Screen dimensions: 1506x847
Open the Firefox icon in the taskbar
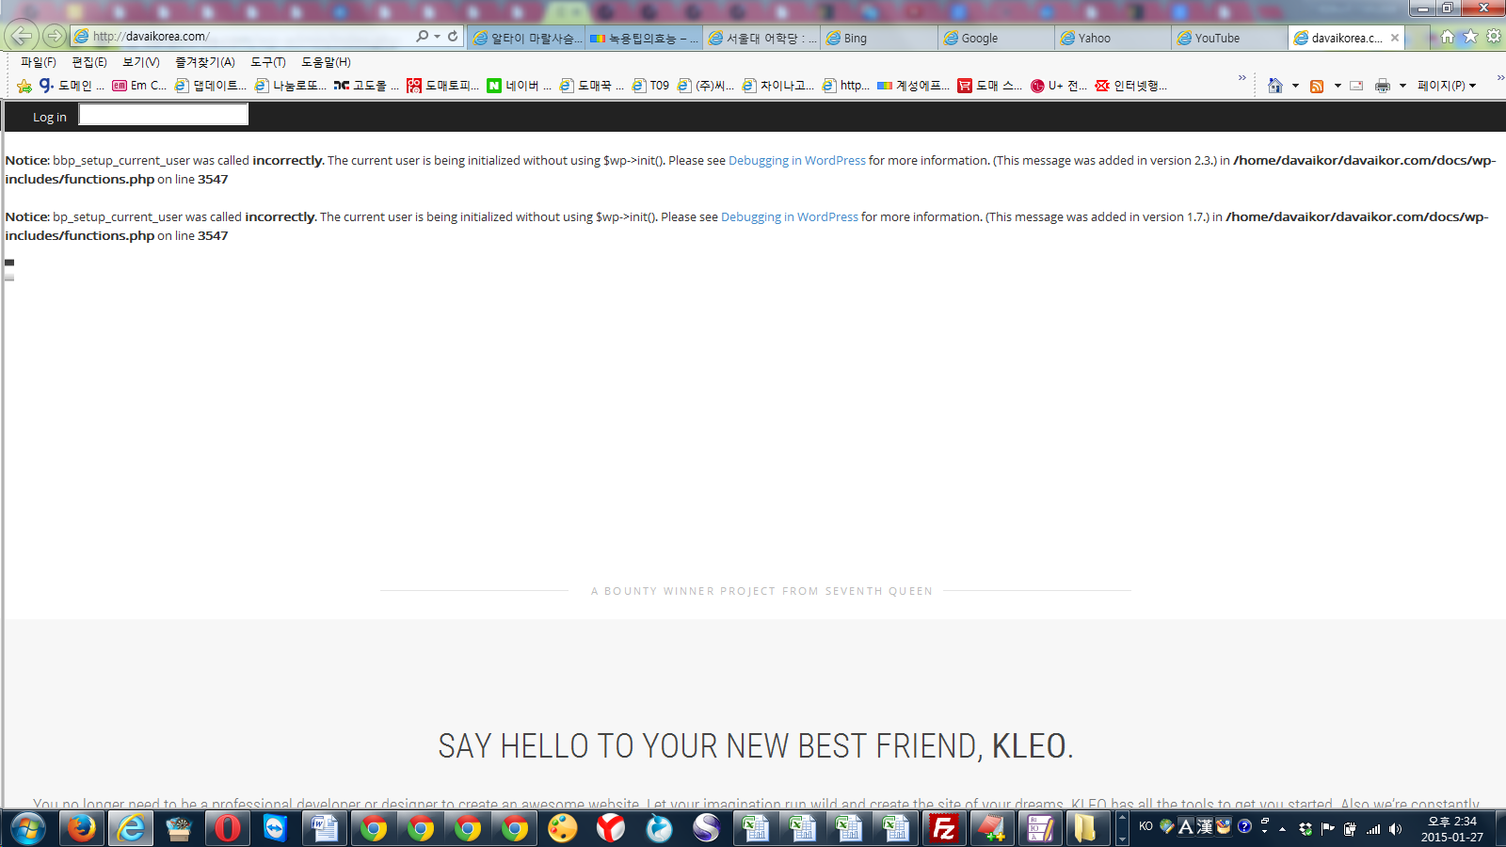pos(82,828)
